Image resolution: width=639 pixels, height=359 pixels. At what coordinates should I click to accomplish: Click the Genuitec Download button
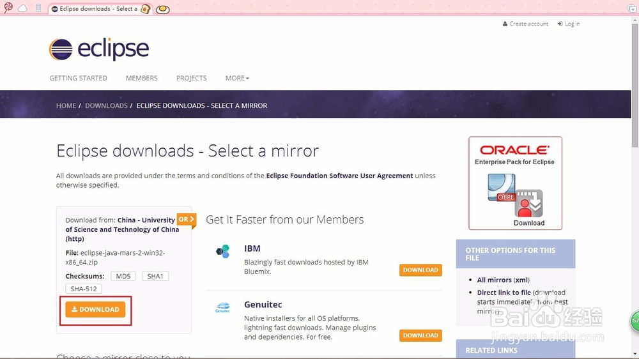pos(420,335)
